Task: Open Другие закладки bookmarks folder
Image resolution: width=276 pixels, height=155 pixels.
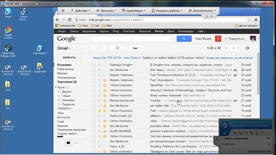Action: click(x=246, y=26)
